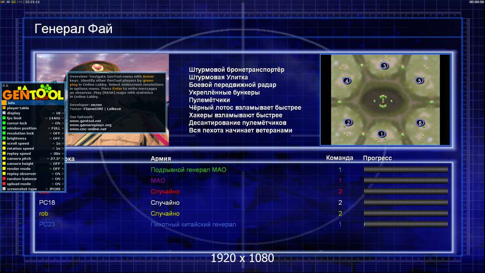The height and width of the screenshot is (273, 485).
Task: Pick start position marker 6 on the map
Action: [420, 123]
